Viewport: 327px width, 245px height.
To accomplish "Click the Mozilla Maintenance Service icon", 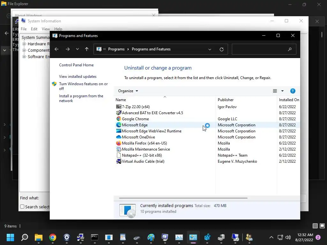I will pos(119,149).
